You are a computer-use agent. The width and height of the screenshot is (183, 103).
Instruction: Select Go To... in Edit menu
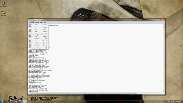pyautogui.click(x=40, y=43)
